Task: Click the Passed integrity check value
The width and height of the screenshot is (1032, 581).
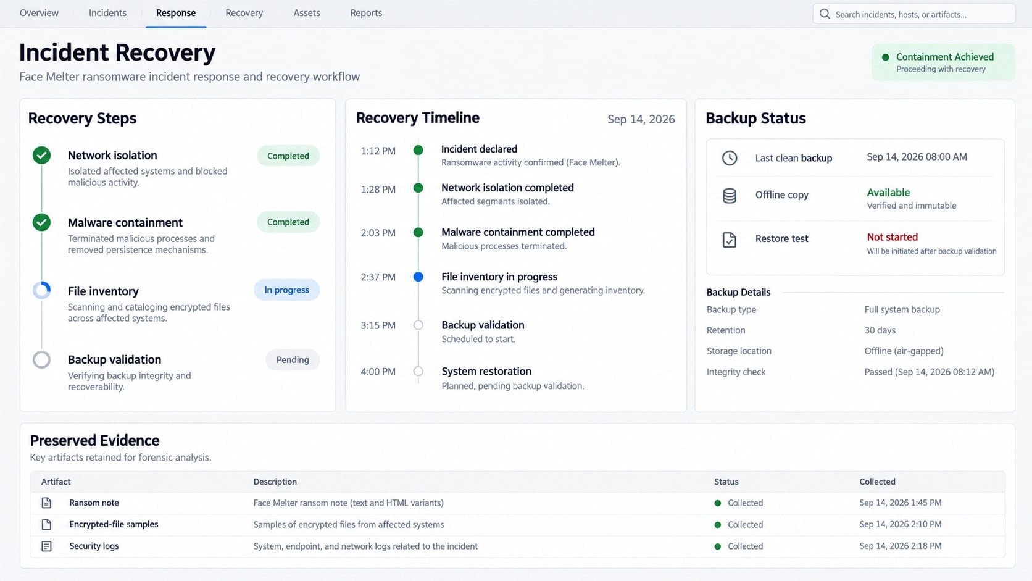Action: click(929, 372)
